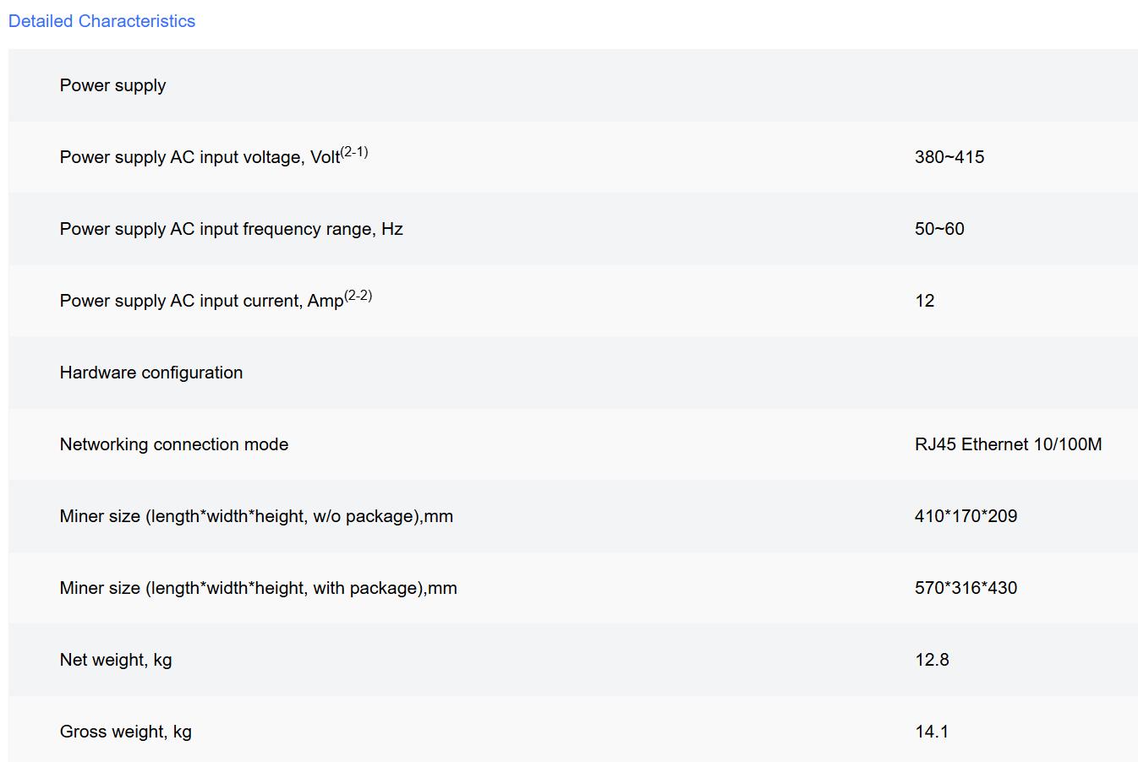Image resolution: width=1138 pixels, height=762 pixels.
Task: Select the 570*316*430 dimensions value
Action: pyautogui.click(x=966, y=588)
